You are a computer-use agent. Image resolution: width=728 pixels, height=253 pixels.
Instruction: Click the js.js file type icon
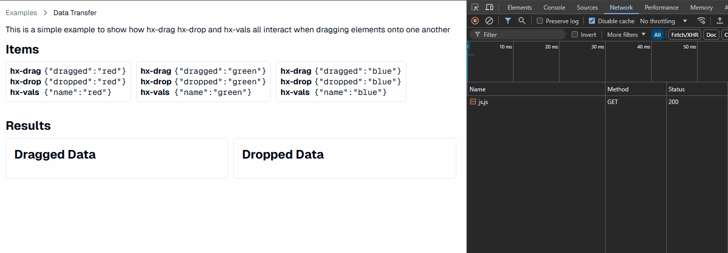(473, 102)
